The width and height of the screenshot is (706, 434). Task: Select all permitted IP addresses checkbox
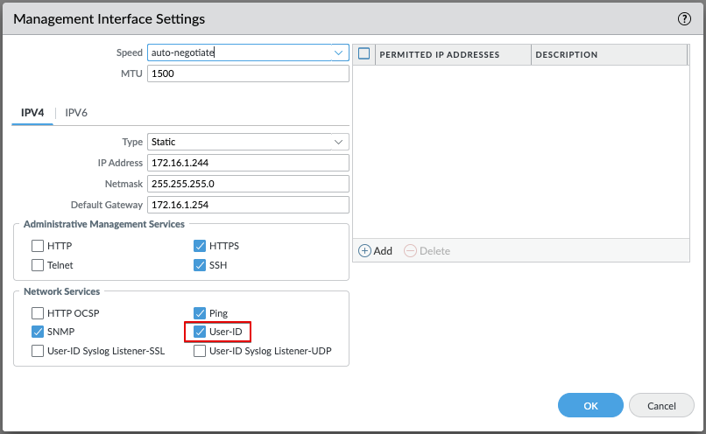[x=364, y=54]
